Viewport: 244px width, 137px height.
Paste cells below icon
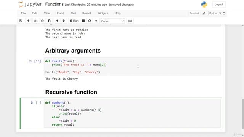click(49, 21)
